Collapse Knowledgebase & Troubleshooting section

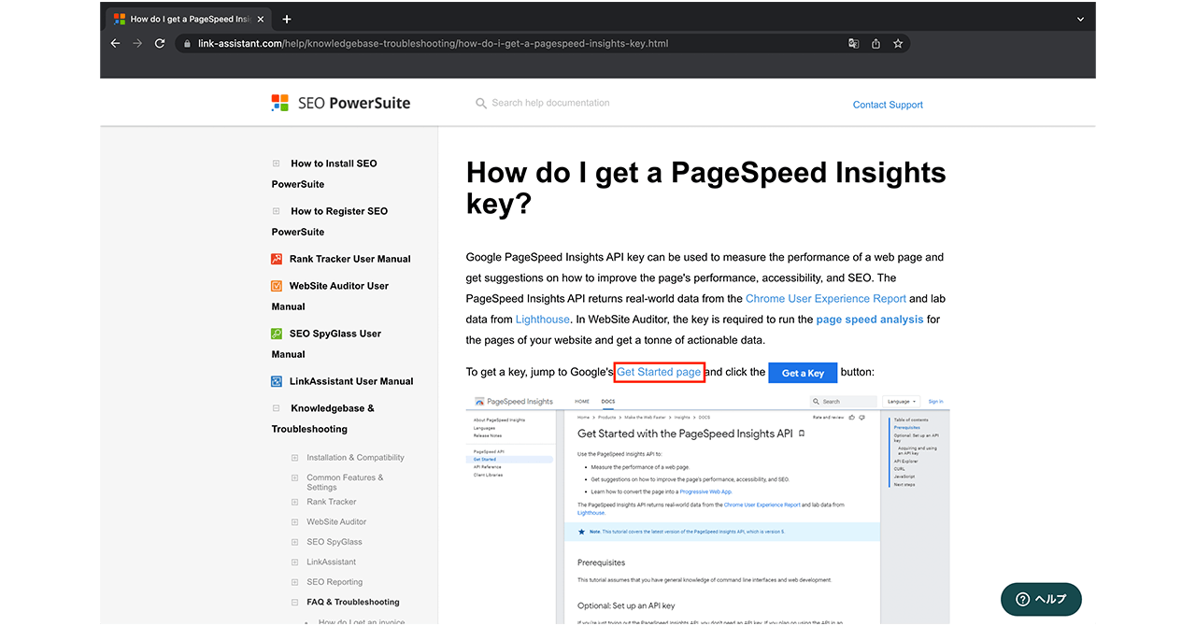tap(276, 408)
